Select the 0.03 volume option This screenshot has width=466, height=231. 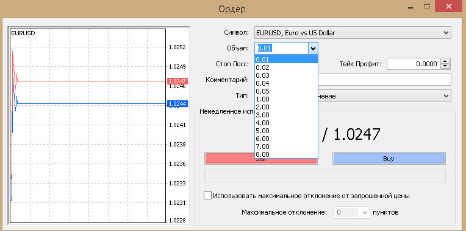coord(287,75)
